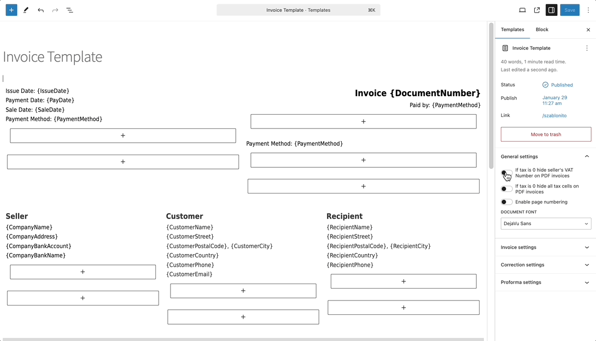Select the Issue Date: {IssueDate} line
Viewport: 596px width, 341px height.
point(37,91)
